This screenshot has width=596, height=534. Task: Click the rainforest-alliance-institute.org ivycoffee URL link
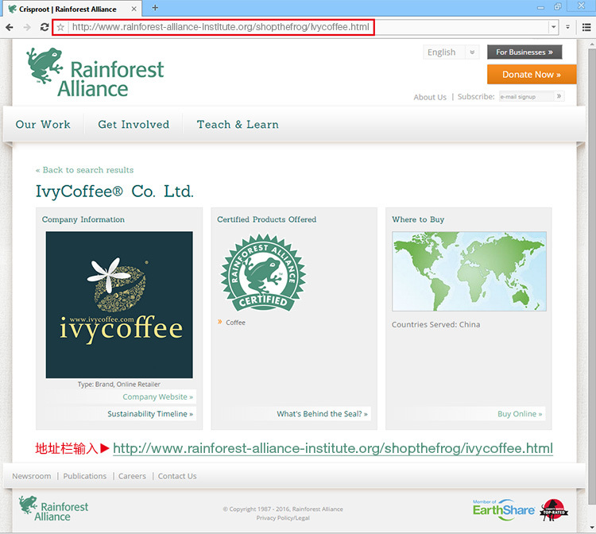click(333, 448)
